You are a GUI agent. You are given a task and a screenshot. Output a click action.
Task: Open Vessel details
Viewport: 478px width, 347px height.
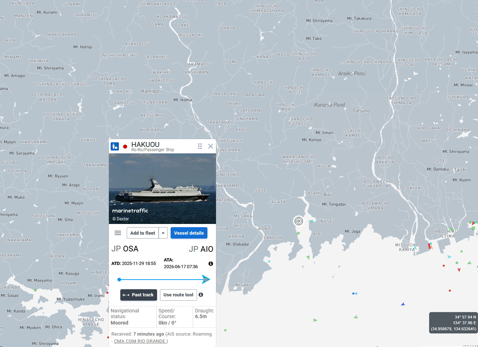[x=189, y=233]
